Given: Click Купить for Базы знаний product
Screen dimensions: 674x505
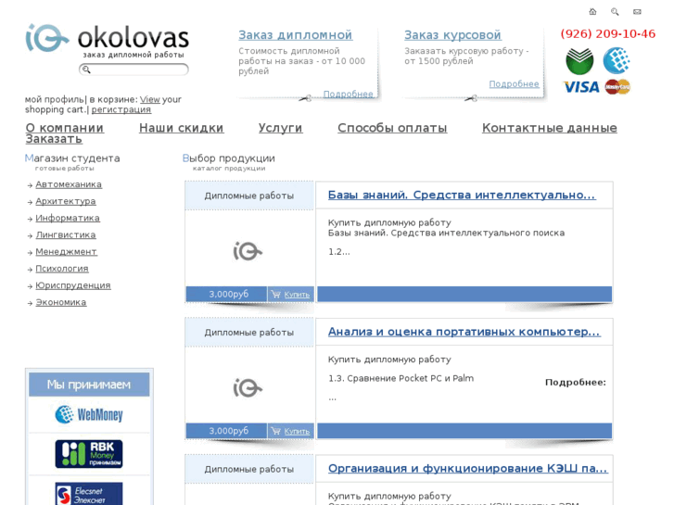Looking at the screenshot, I should 297,295.
